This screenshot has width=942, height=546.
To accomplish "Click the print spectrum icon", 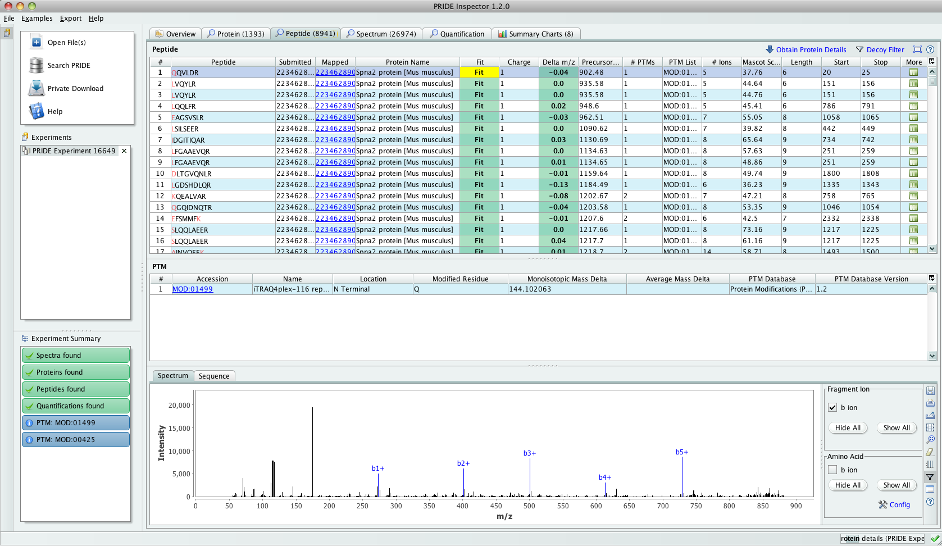I will pyautogui.click(x=930, y=403).
